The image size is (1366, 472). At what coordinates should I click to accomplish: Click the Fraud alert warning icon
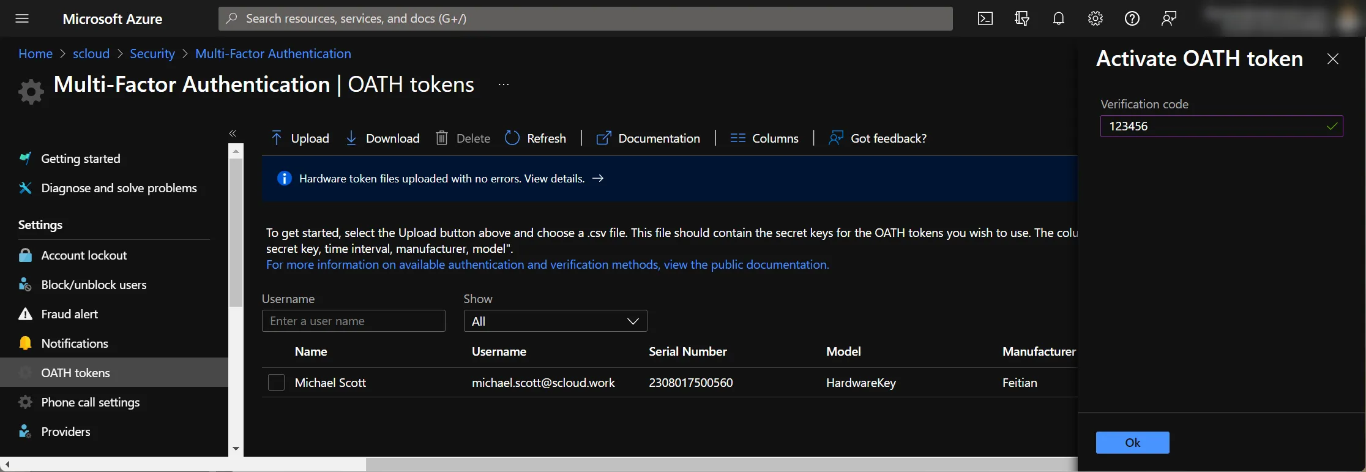(x=25, y=314)
